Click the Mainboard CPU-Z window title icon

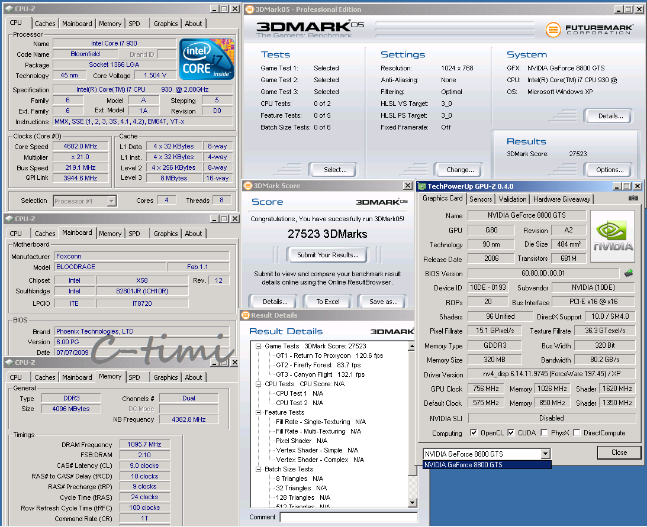click(x=9, y=219)
